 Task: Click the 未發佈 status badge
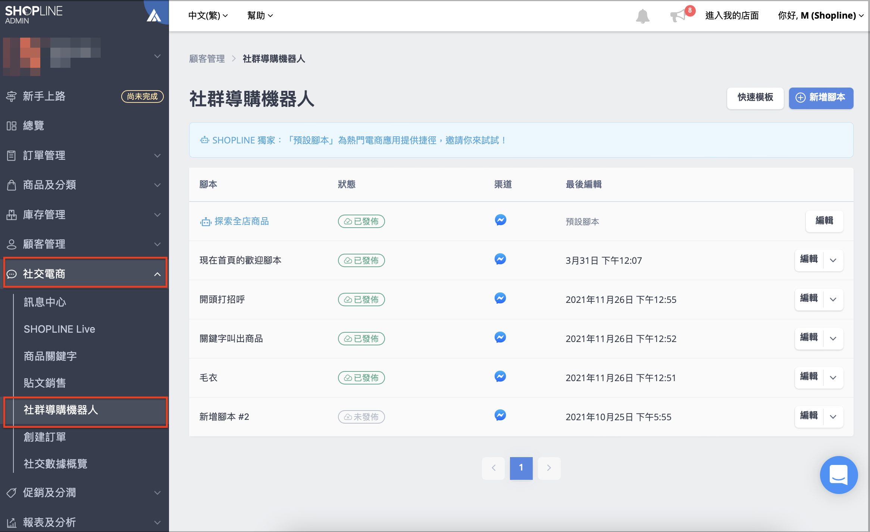click(x=361, y=417)
